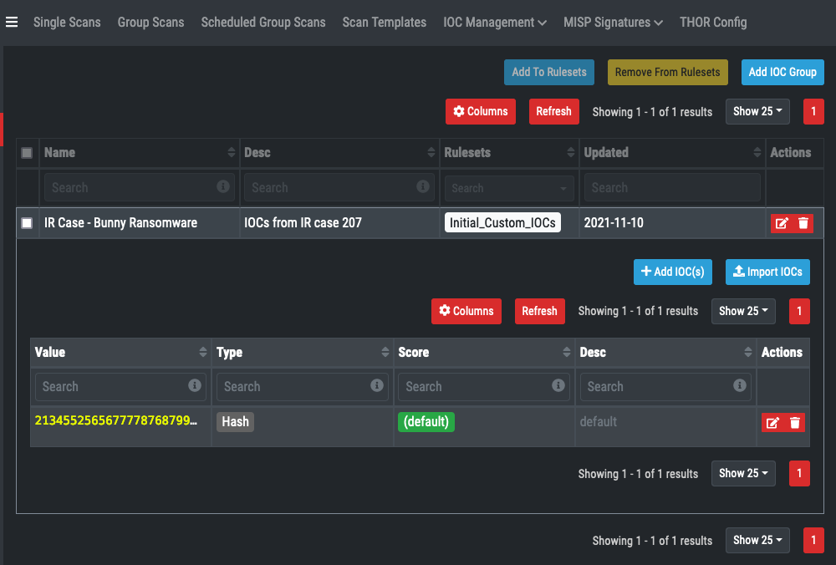The width and height of the screenshot is (836, 565).
Task: Open the MISP Signatures dropdown
Action: coord(613,23)
